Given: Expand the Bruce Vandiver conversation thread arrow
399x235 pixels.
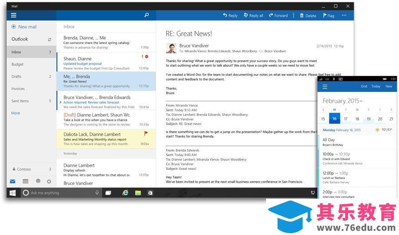Looking at the screenshot, I should (x=60, y=102).
